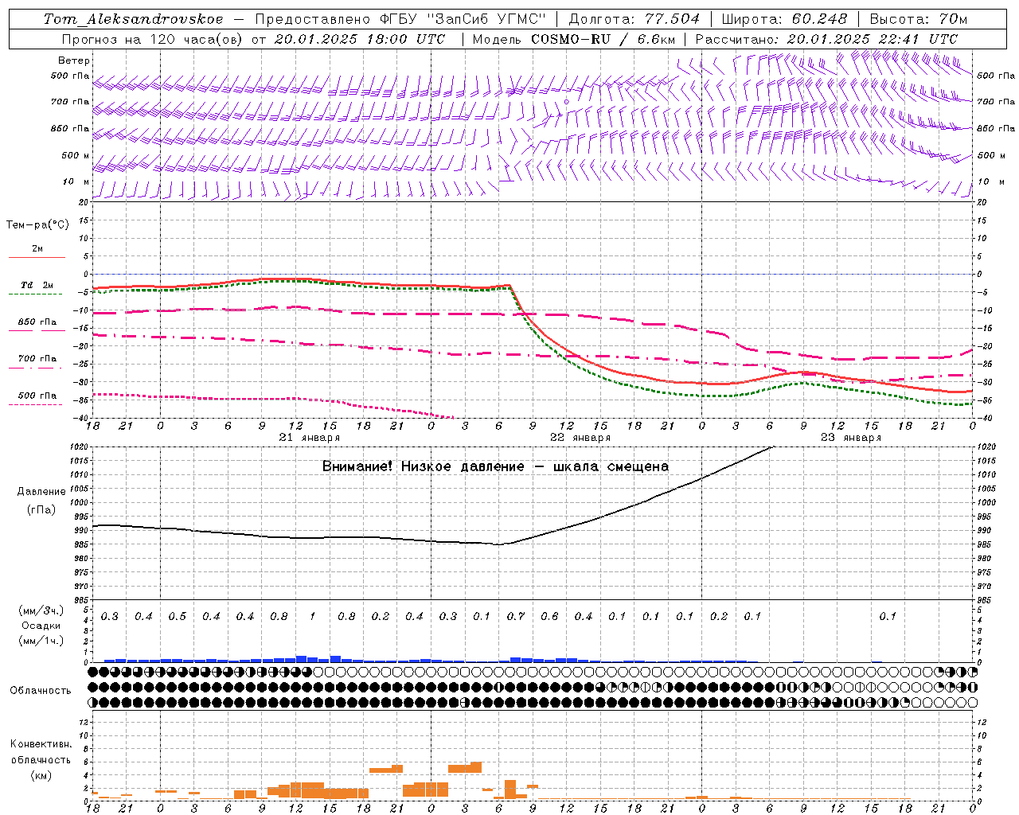The height and width of the screenshot is (815, 1019).
Task: Click the station name "Tom_Aleksandrovskoe"
Action: coord(134,19)
